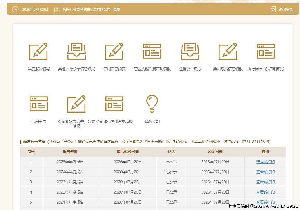
Task: View or print the 2023年年度报告
Action: [265, 182]
